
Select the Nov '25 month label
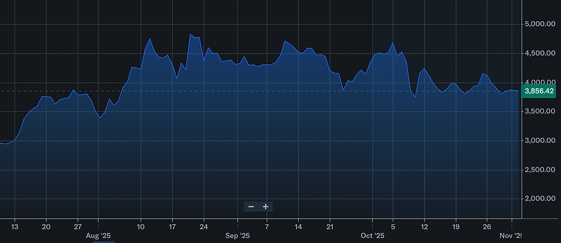click(x=512, y=236)
